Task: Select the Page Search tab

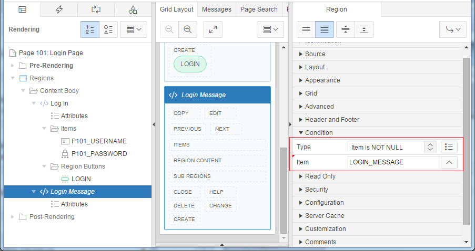Action: pyautogui.click(x=259, y=9)
